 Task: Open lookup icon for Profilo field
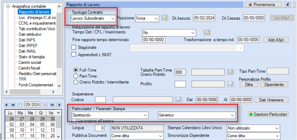tap(231, 84)
